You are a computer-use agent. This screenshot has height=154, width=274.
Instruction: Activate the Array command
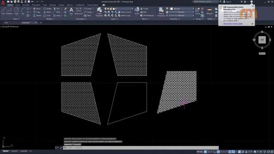(57, 15)
